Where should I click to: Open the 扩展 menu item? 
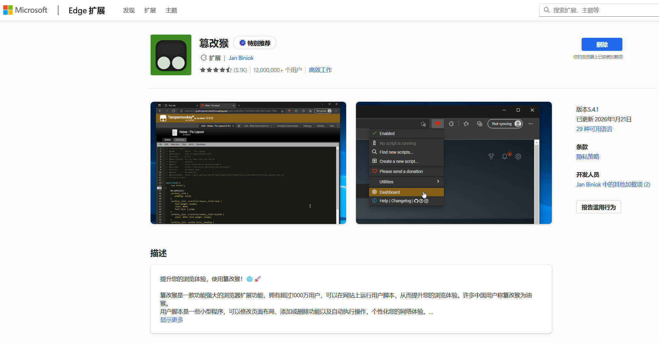click(150, 10)
